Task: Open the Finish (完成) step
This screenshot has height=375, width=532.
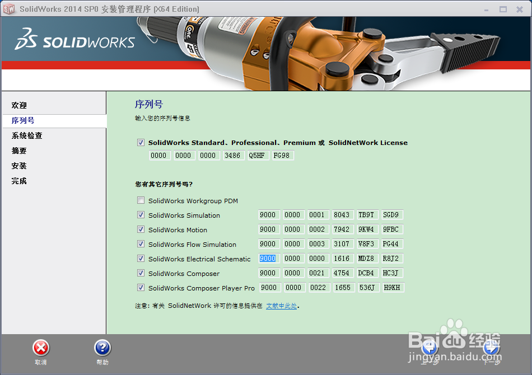Action: point(19,181)
